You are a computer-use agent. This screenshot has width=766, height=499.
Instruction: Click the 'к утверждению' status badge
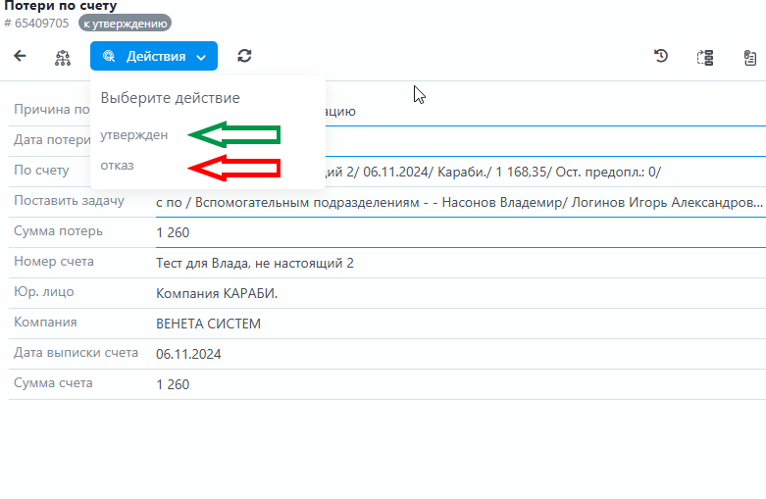125,23
